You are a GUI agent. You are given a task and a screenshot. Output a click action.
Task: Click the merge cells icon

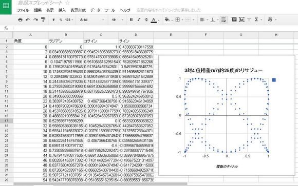coord(188,19)
